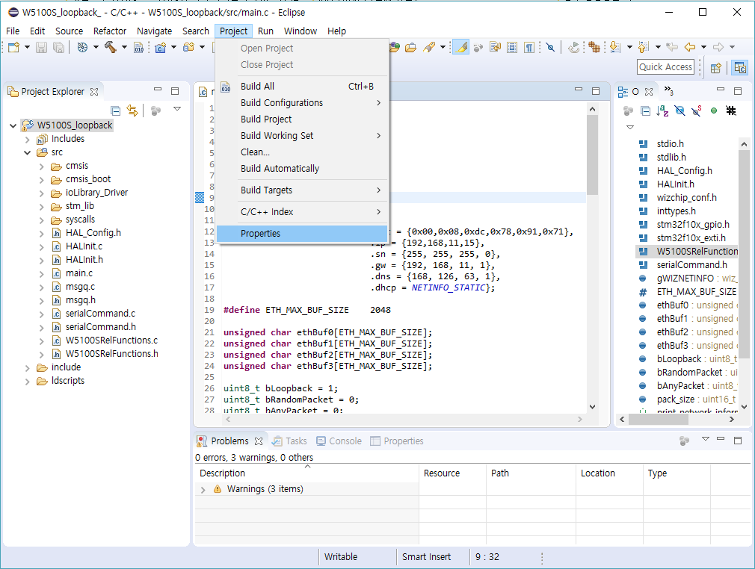
Task: Switch to the Tasks tab
Action: tap(289, 441)
